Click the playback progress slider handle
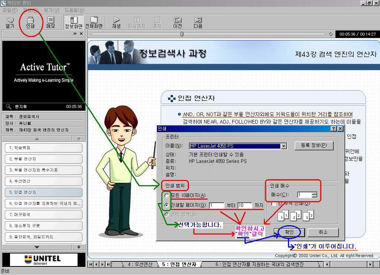The image size is (380, 275). tap(182, 34)
